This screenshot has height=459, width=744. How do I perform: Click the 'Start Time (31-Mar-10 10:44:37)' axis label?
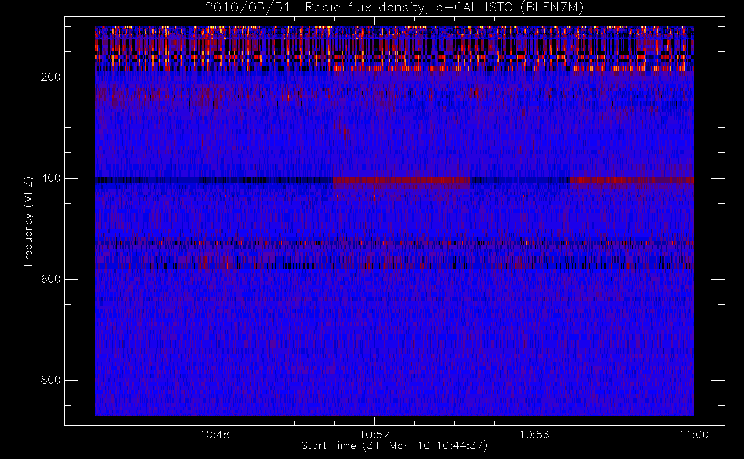(395, 446)
